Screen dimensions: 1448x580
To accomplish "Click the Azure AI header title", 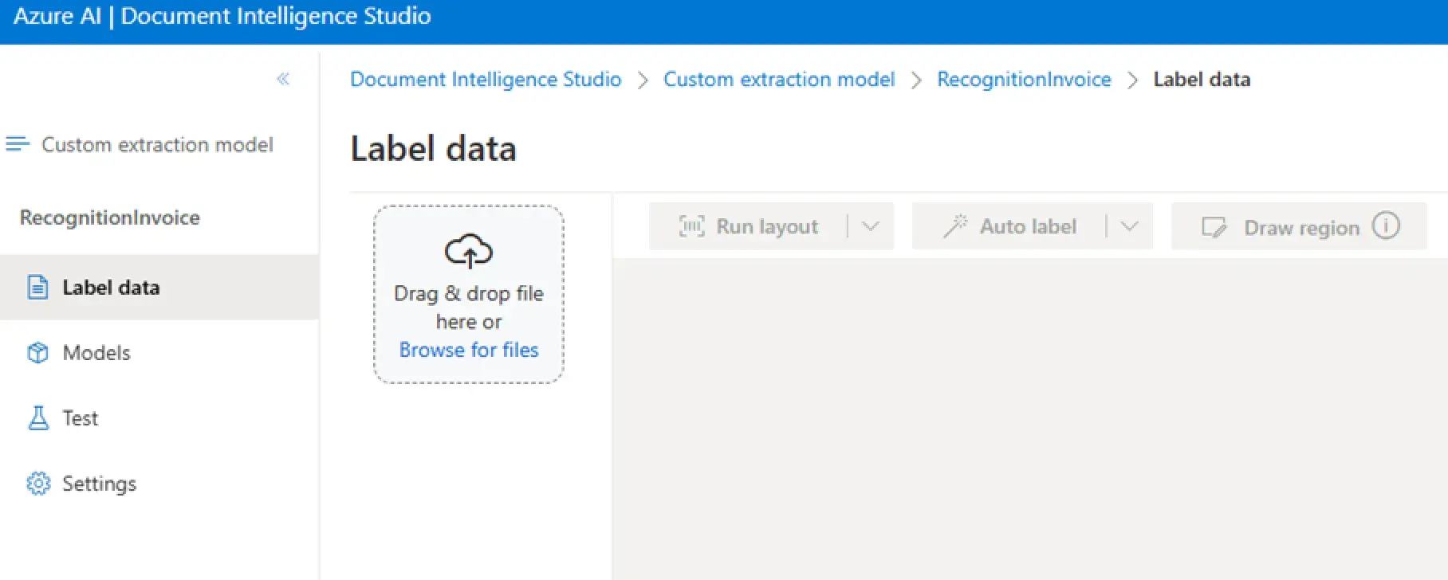I will (x=222, y=16).
